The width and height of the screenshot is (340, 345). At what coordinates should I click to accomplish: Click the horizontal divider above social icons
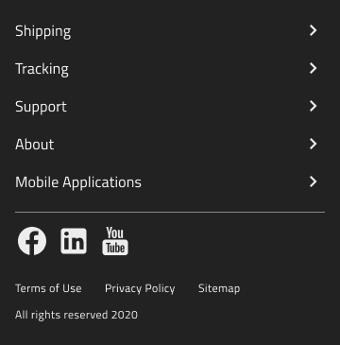click(x=170, y=213)
